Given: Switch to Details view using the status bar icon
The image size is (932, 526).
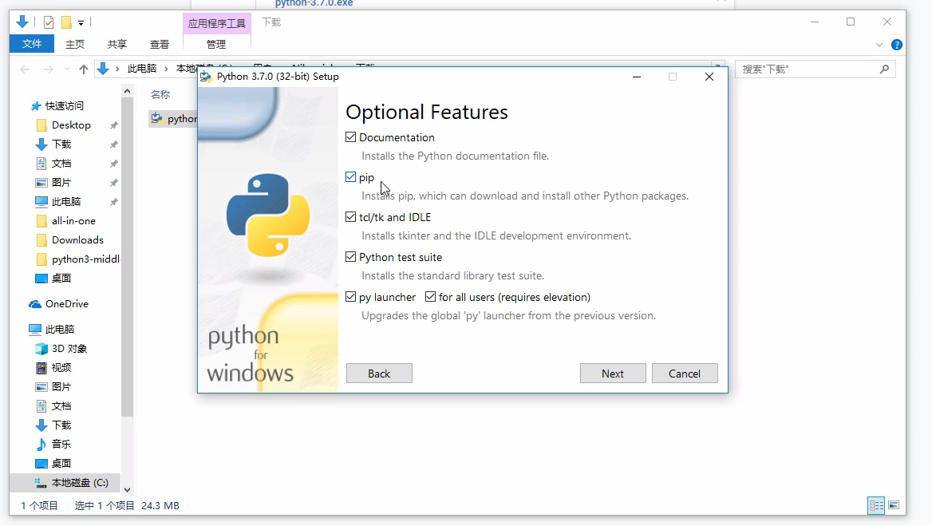Looking at the screenshot, I should [876, 505].
